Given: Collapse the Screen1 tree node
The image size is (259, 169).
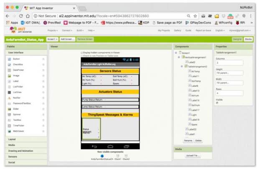Looking at the screenshot, I should [176, 53].
